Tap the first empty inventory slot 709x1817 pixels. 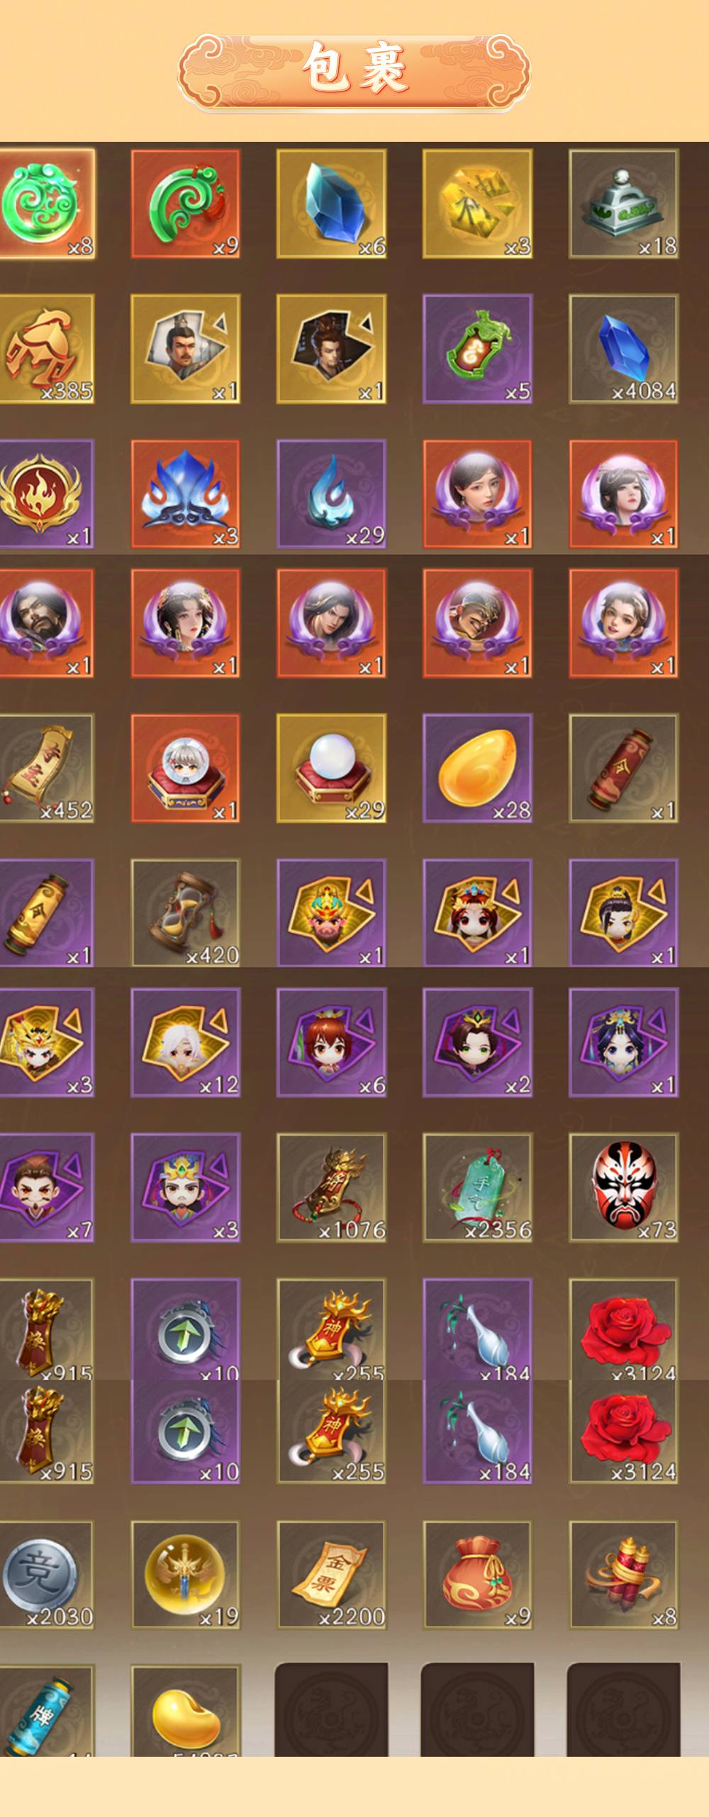pyautogui.click(x=332, y=1709)
